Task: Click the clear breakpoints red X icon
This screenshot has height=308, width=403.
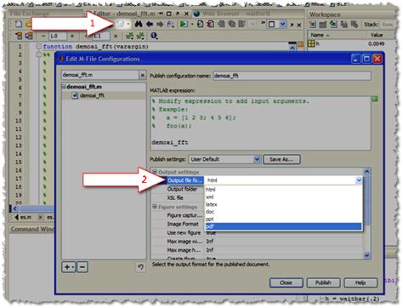Action: [x=210, y=25]
